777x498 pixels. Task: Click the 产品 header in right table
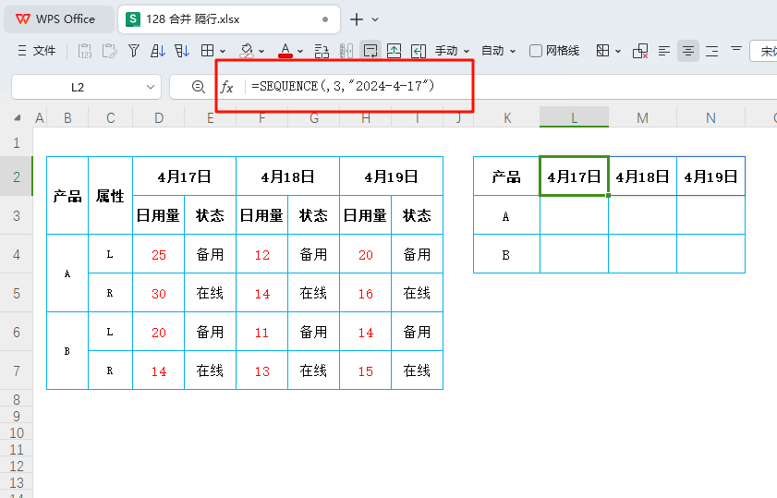[x=506, y=176]
